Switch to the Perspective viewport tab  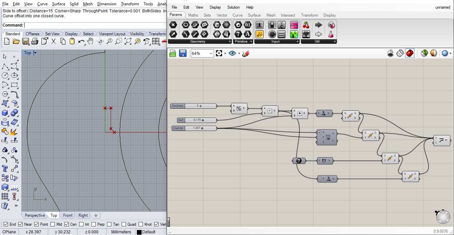point(35,215)
